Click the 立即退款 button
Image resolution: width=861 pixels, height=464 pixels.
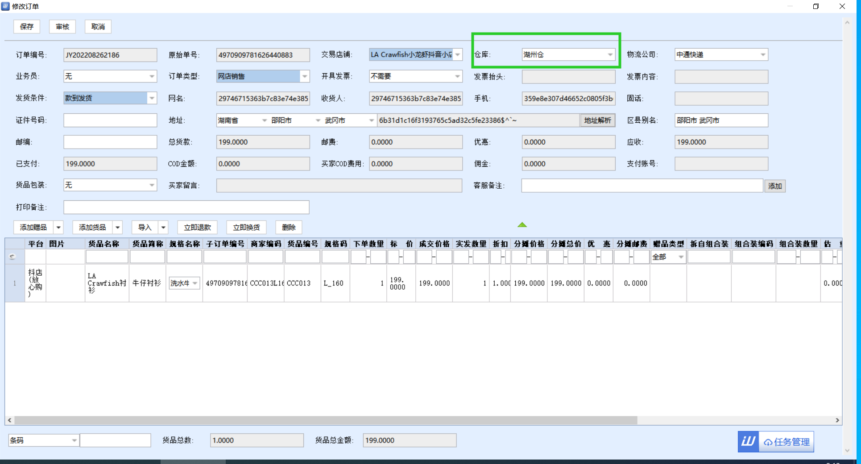(197, 228)
